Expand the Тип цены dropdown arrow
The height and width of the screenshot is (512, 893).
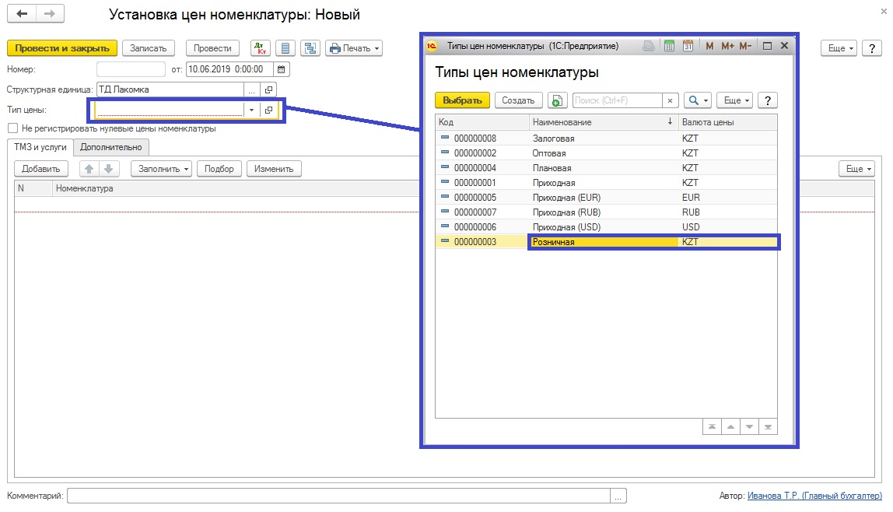tap(252, 110)
